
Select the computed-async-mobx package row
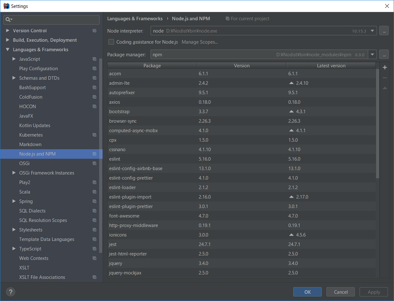click(242, 131)
